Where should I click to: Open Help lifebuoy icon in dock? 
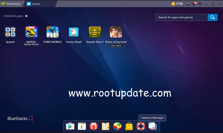[141, 126]
